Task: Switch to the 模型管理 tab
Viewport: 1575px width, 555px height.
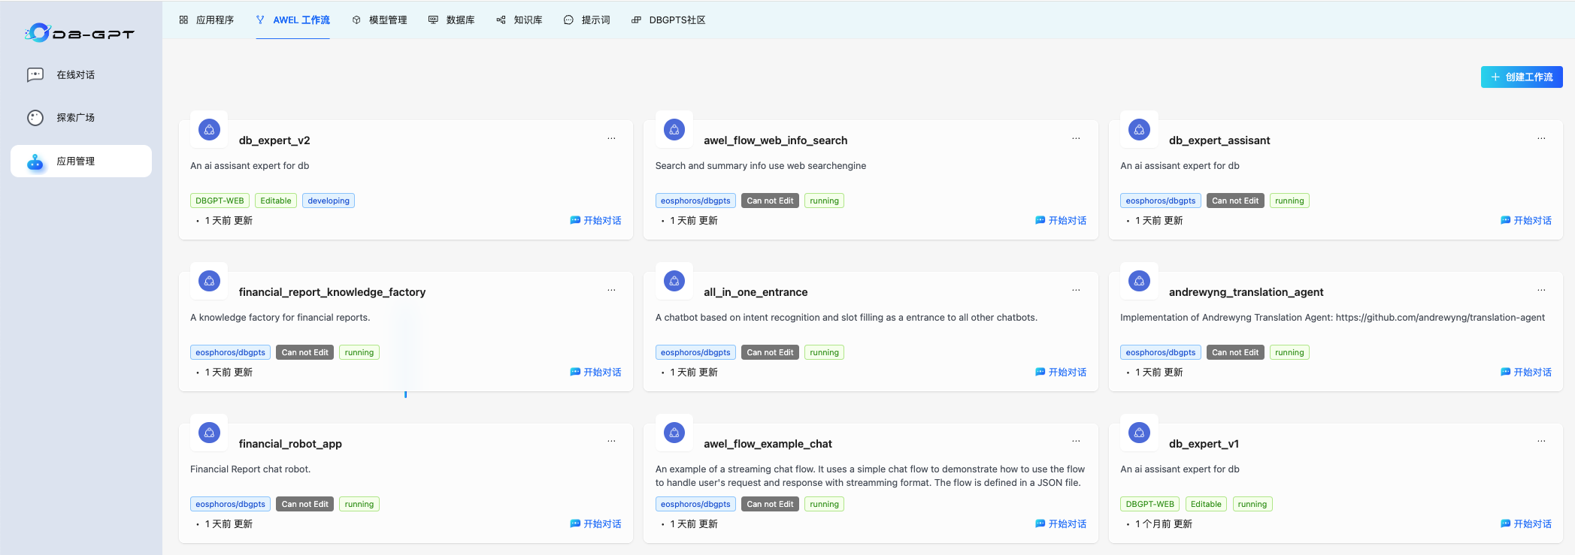Action: (380, 20)
